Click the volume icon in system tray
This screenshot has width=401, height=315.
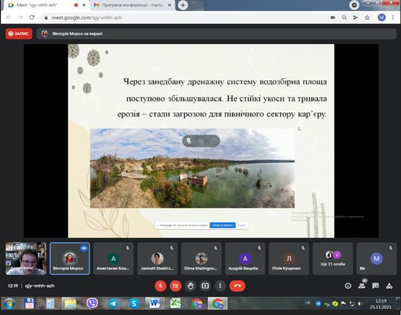coord(359,304)
